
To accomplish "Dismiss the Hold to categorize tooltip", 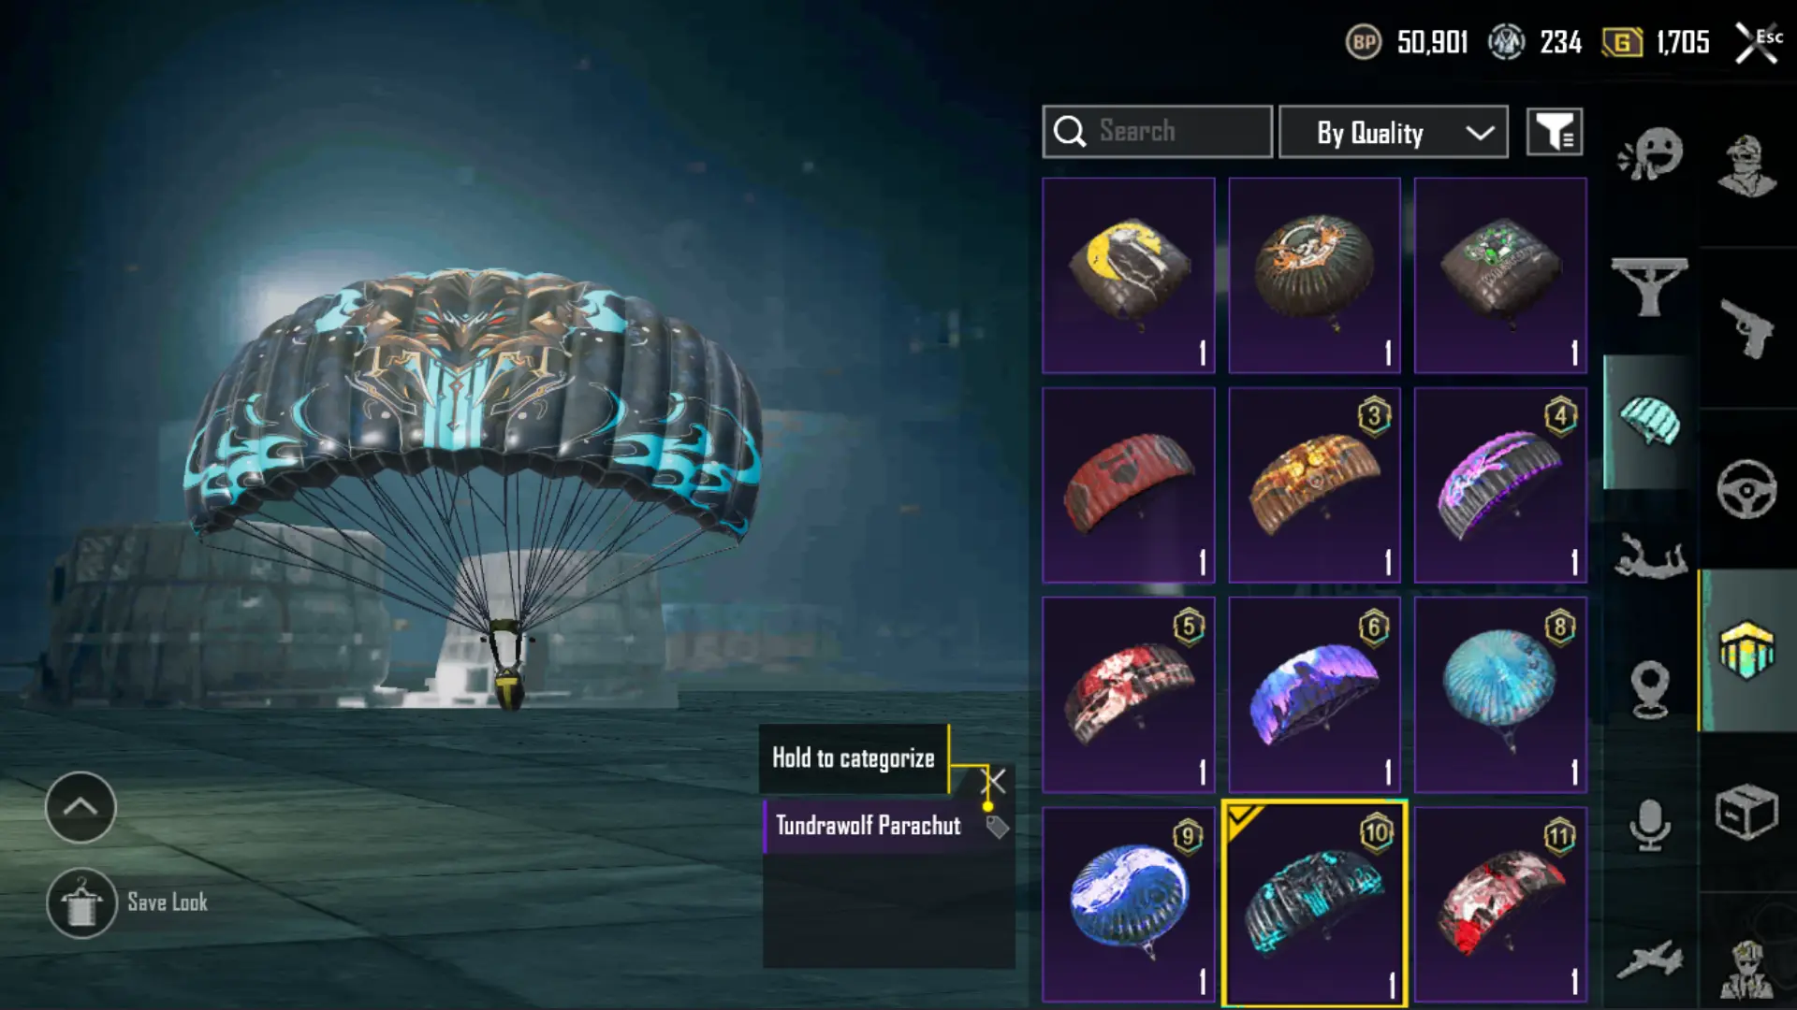I will coord(994,780).
